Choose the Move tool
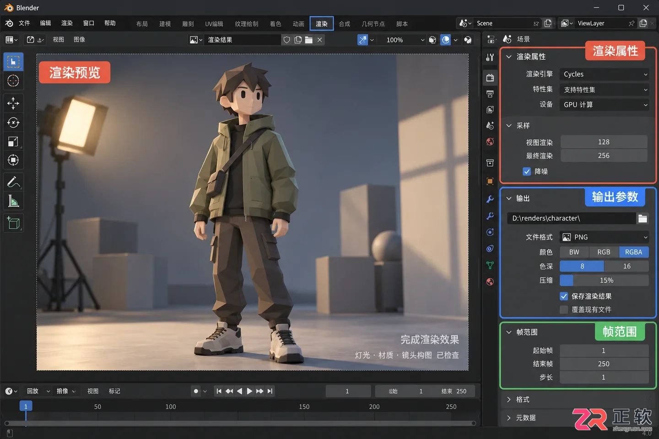Screen dimensions: 659x439 [x=13, y=103]
